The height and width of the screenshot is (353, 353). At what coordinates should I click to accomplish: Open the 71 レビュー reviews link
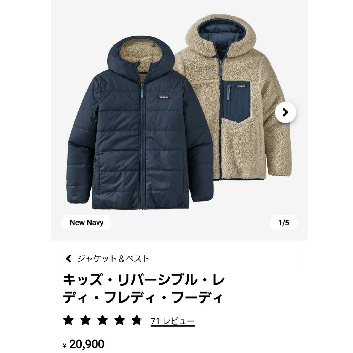click(x=173, y=321)
